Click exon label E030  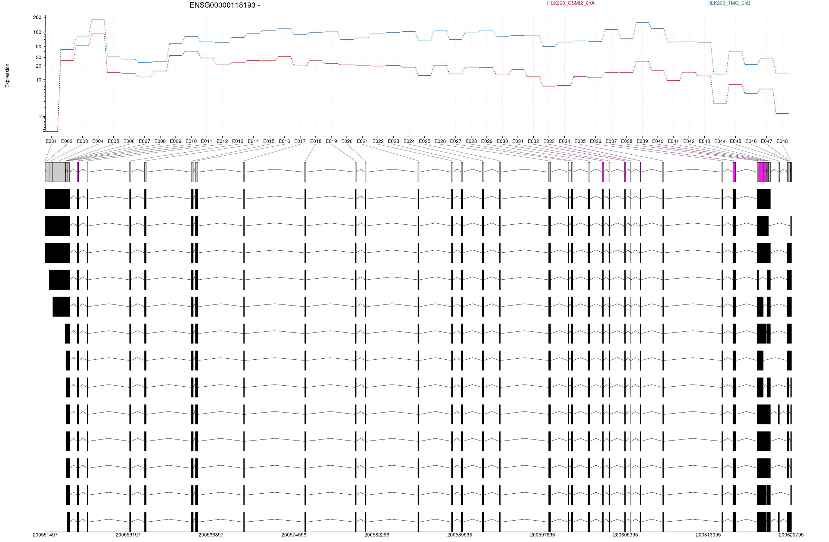click(x=502, y=141)
